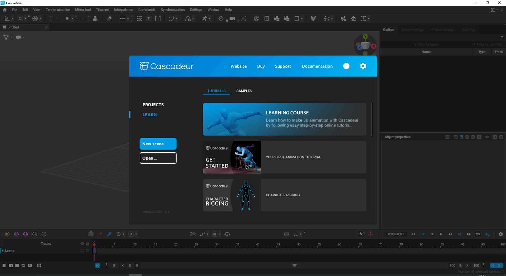This screenshot has height=276, width=506.
Task: Click the home icon in the menu bar
Action: pyautogui.click(x=5, y=10)
